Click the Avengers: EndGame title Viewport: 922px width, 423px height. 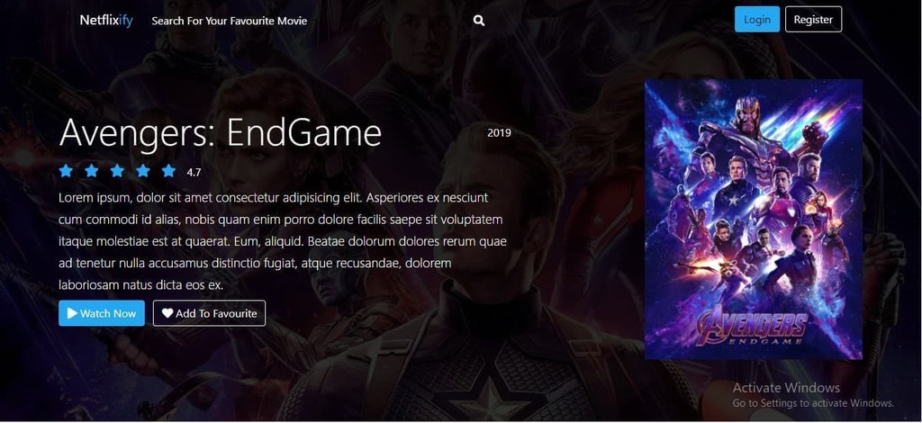[221, 133]
